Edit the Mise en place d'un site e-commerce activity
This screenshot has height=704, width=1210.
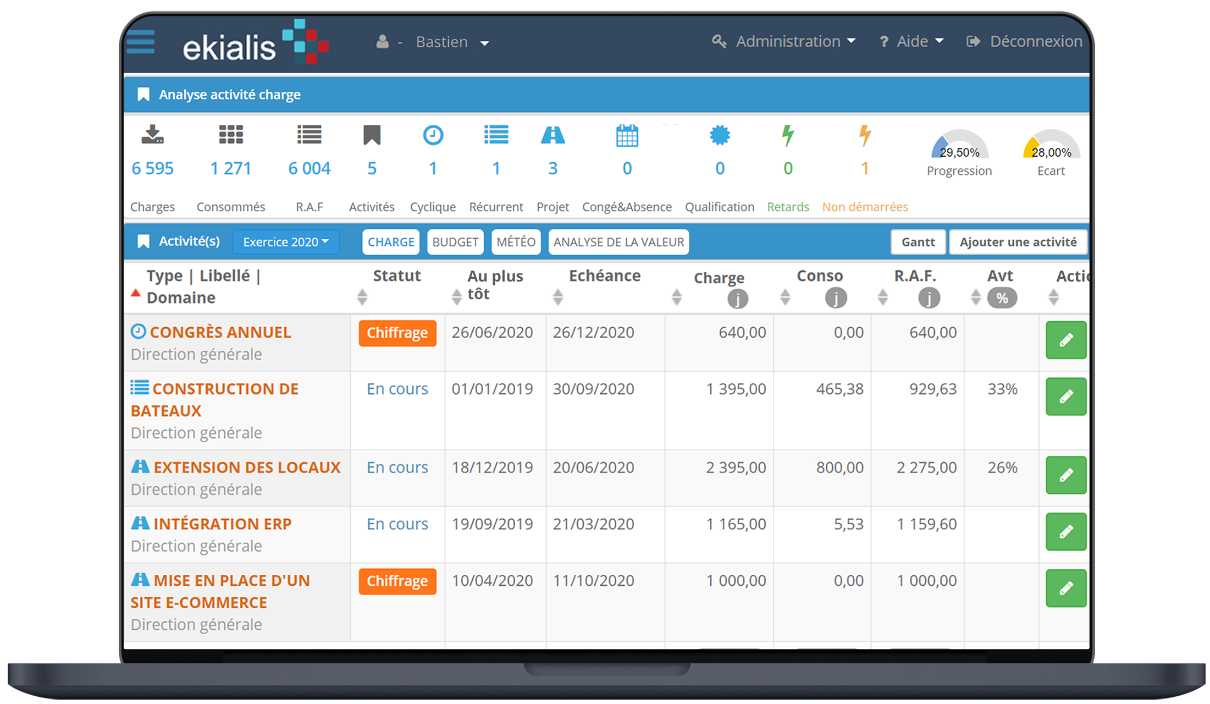[x=1066, y=588]
